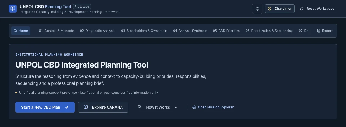Open 02 Diagnostic Analysis step
Image resolution: width=346 pixels, height=127 pixels.
click(98, 31)
